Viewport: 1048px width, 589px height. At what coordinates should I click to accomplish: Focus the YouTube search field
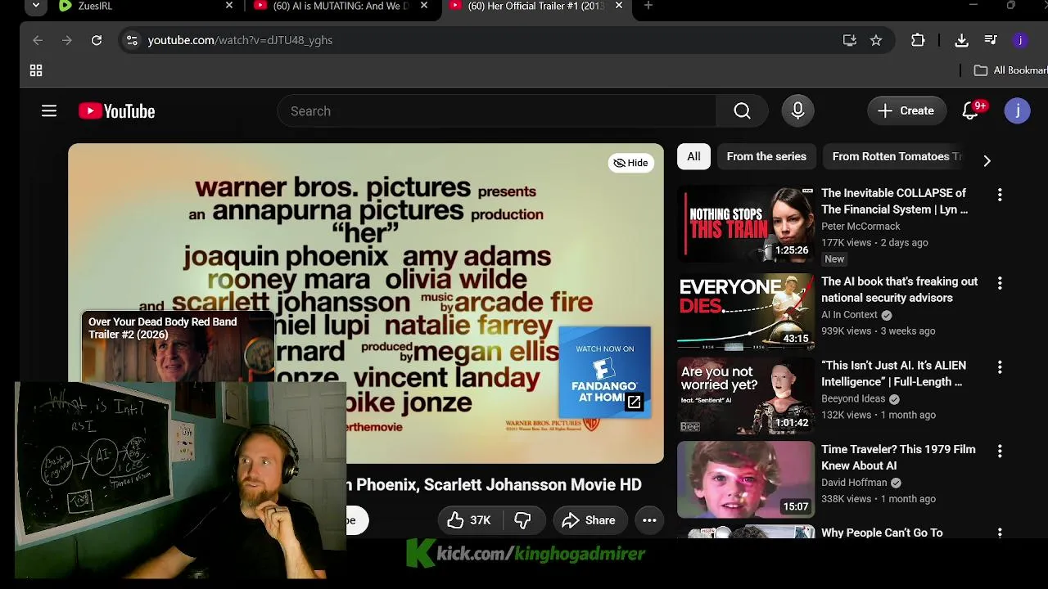pyautogui.click(x=497, y=111)
